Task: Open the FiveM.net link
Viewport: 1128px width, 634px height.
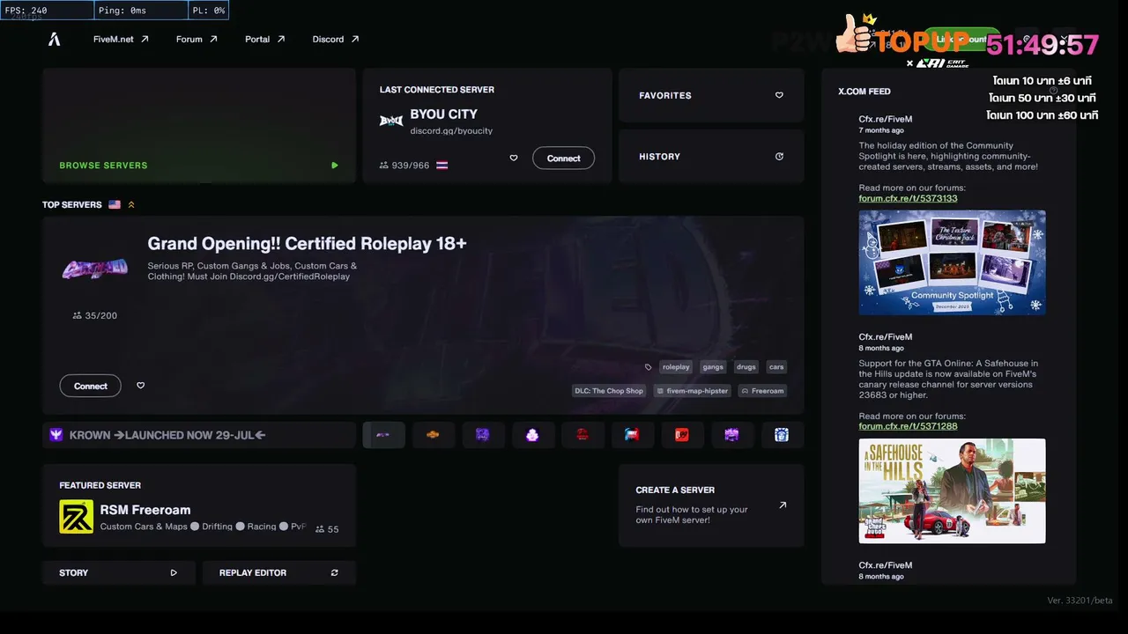Action: pos(121,39)
